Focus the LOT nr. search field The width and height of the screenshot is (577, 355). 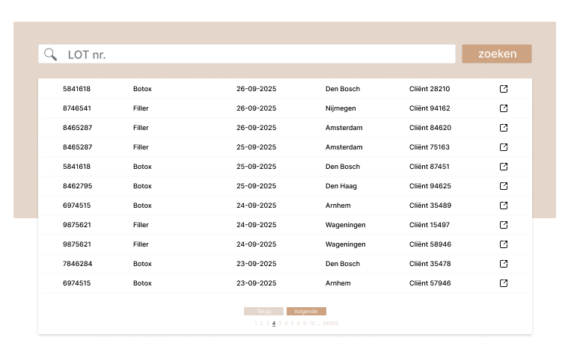click(x=254, y=54)
